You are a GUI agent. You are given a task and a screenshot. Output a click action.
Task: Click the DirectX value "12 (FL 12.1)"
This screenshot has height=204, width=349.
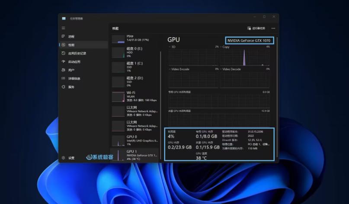tap(255, 140)
